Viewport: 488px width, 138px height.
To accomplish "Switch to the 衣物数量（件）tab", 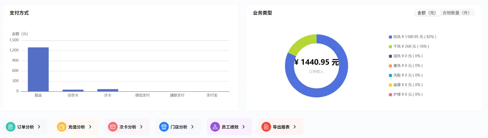I will [x=457, y=13].
